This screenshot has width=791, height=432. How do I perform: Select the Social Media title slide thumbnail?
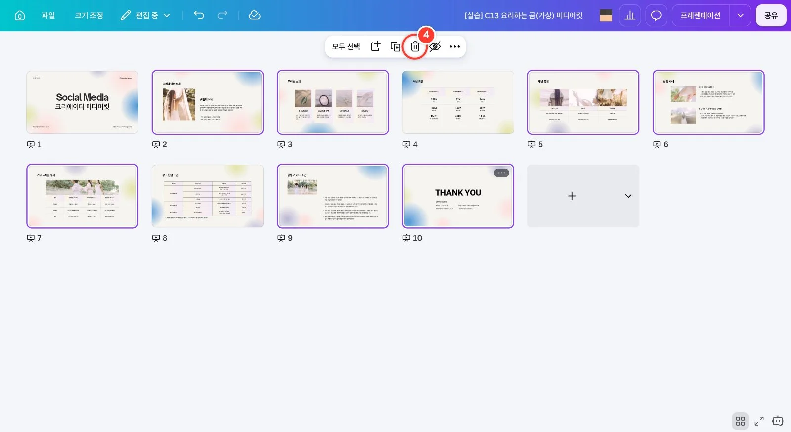(82, 102)
